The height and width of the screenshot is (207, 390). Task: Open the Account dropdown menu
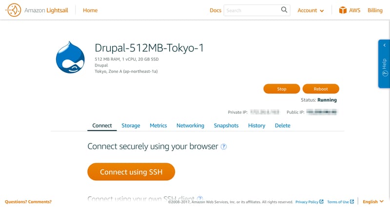click(311, 10)
